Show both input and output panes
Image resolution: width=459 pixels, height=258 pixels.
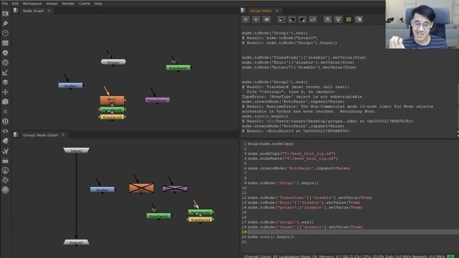349,19
